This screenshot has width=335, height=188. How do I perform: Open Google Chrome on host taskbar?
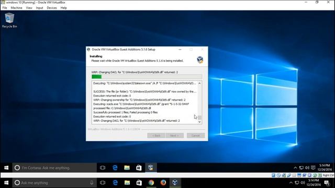pyautogui.click(x=151, y=183)
